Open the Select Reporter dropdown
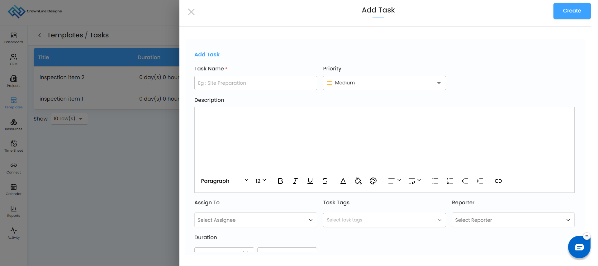598x266 pixels. (513, 220)
